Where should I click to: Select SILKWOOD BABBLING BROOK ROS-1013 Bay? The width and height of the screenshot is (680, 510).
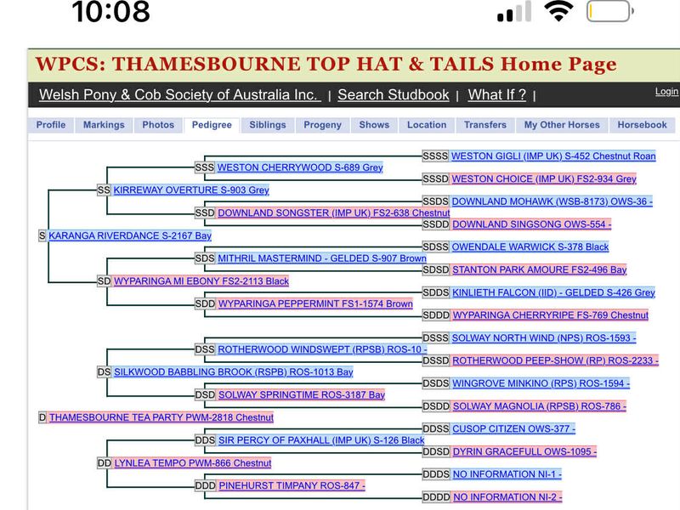(234, 372)
